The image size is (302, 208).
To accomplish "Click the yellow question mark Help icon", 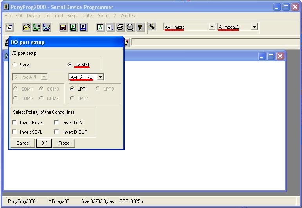I will click(140, 27).
